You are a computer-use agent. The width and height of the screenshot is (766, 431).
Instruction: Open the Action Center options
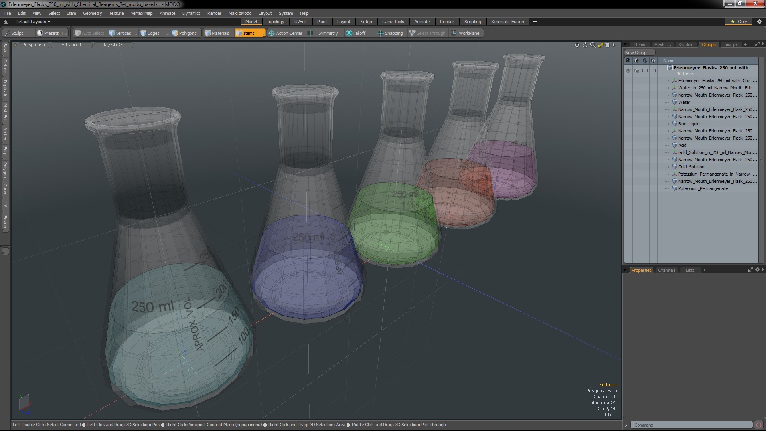coord(286,33)
